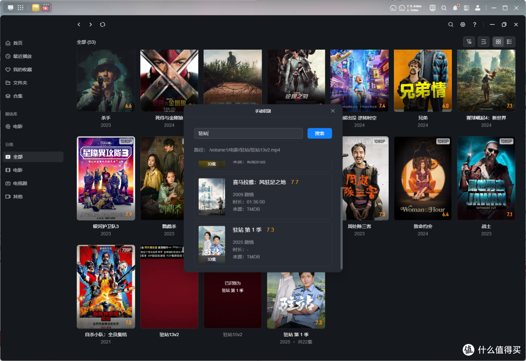Open the 战士 Jawan poster
Viewport: 526px width, 361px height.
pos(486,179)
